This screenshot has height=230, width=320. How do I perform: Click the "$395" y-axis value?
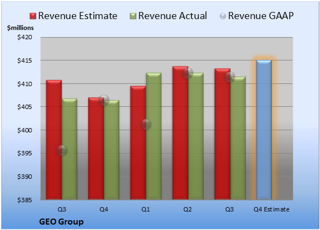click(x=24, y=153)
